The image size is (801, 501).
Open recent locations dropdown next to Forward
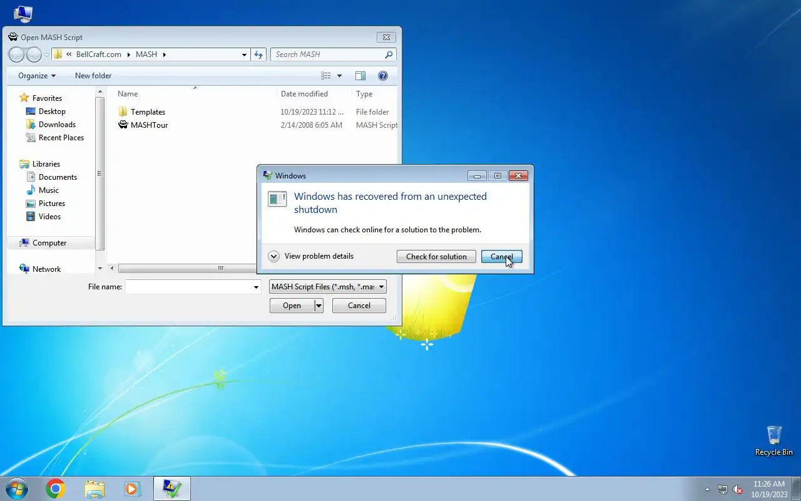coord(46,55)
